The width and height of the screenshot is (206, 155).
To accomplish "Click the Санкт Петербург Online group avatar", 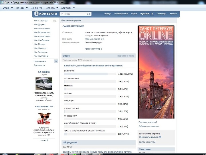I will 156,72.
